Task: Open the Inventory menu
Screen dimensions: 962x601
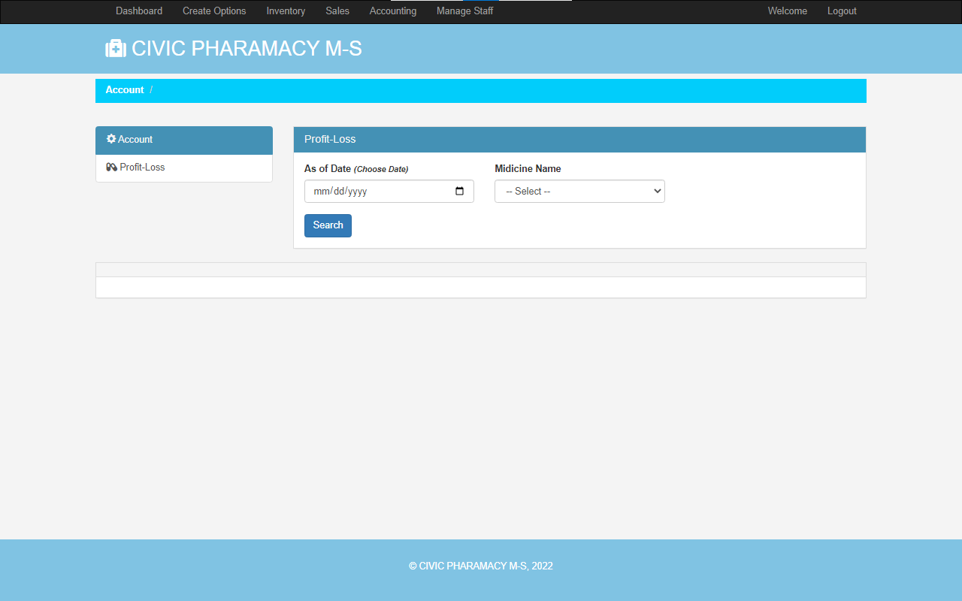Action: (x=286, y=11)
